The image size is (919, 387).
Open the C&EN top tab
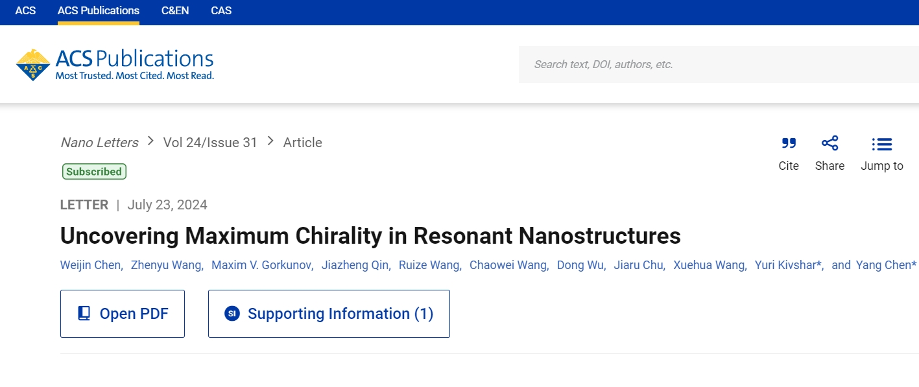click(x=175, y=11)
